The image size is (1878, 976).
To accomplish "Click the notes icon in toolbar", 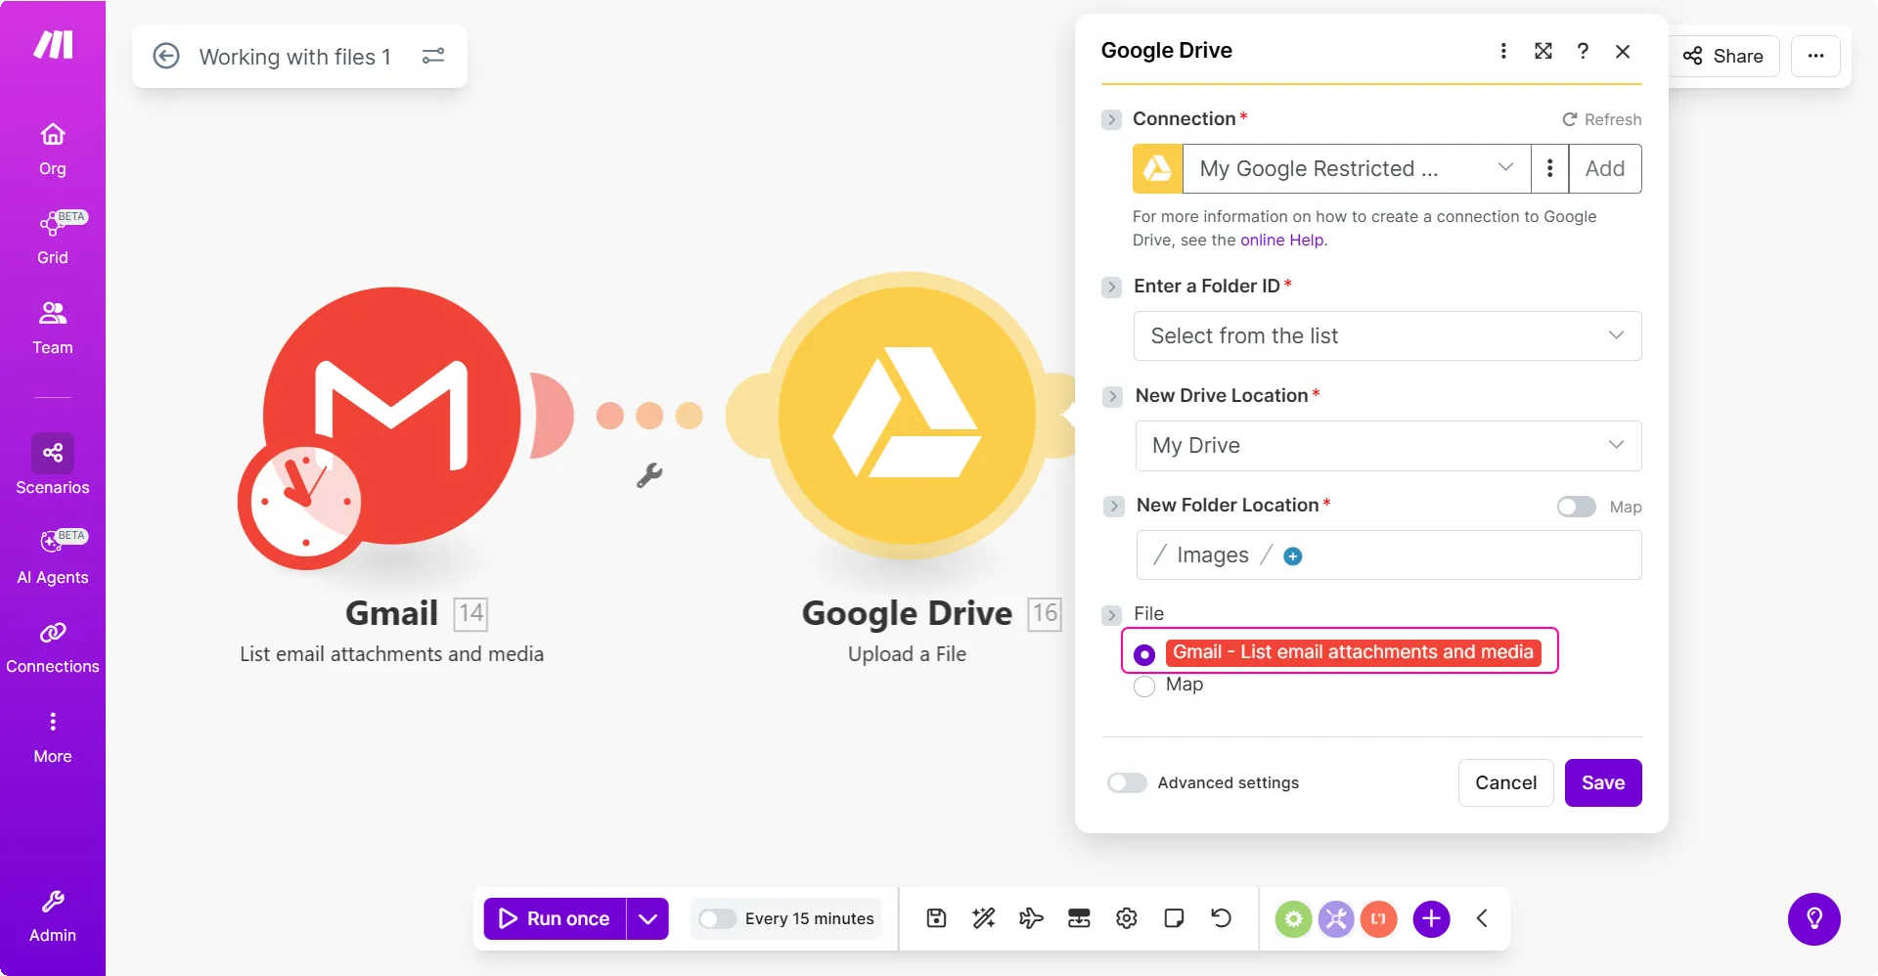I will pyautogui.click(x=1174, y=918).
